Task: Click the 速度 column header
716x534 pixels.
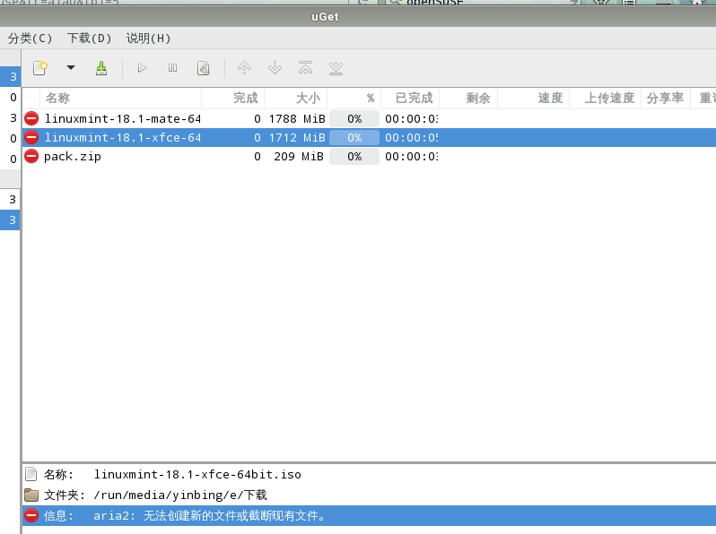Action: coord(533,98)
